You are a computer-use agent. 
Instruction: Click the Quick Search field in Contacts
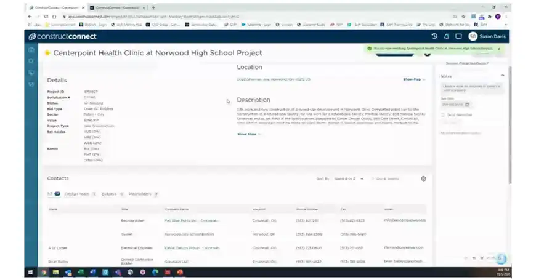393,178
